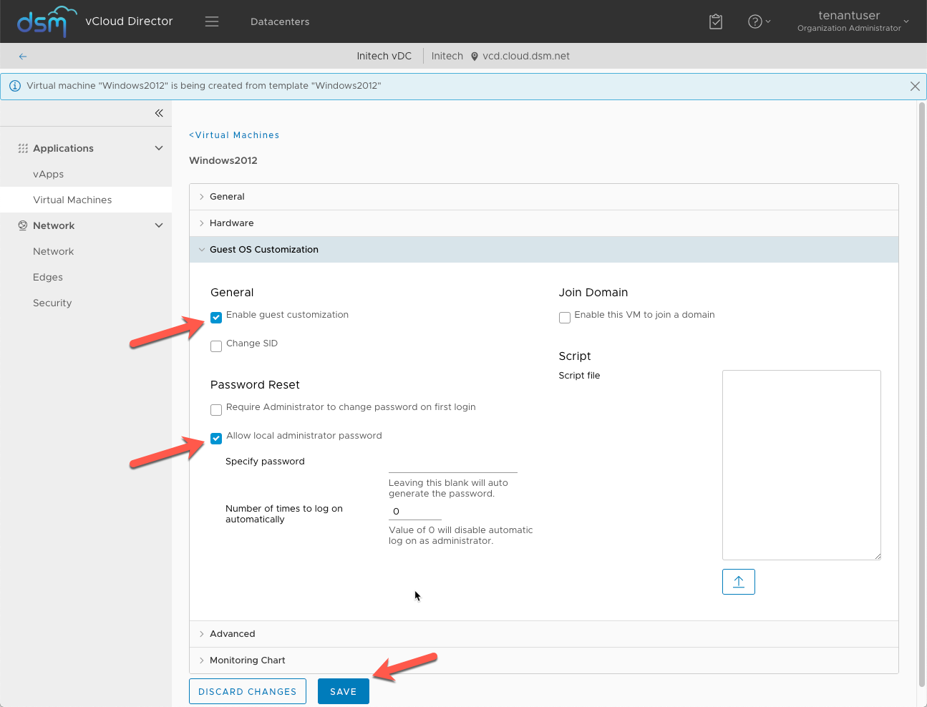
Task: Dismiss the Windows2012 creation notification
Action: [x=915, y=86]
